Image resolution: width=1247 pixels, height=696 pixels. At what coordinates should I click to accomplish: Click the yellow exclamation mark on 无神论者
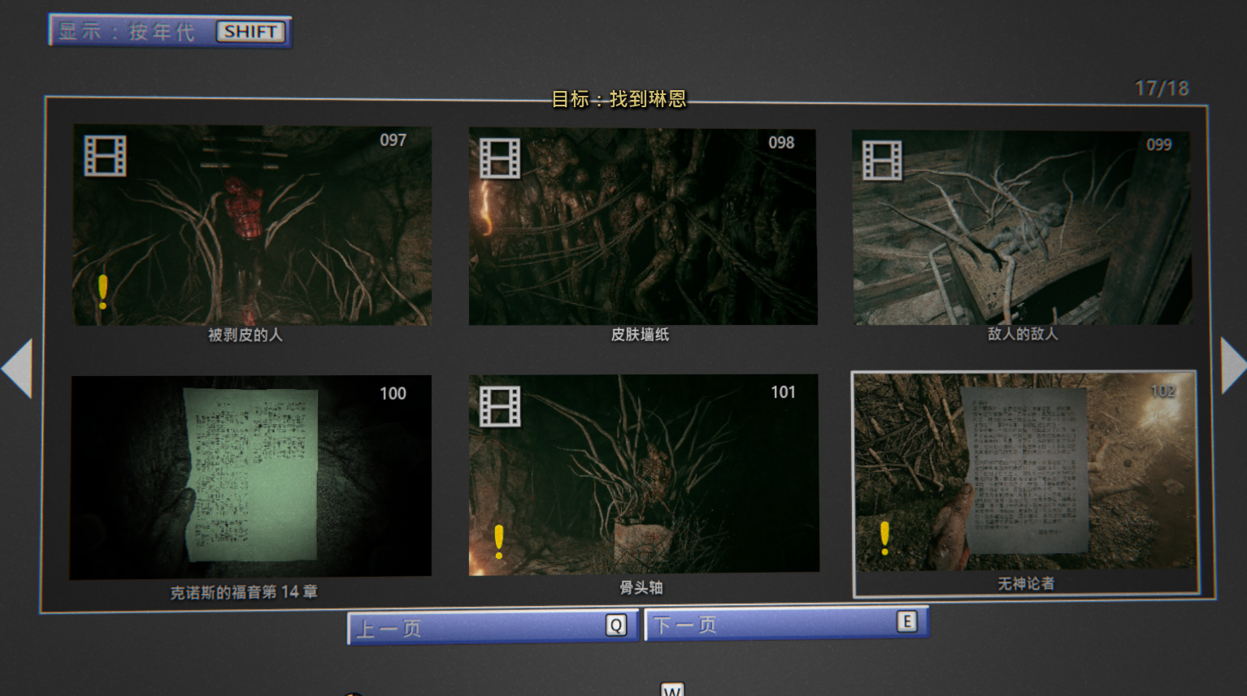tap(884, 538)
